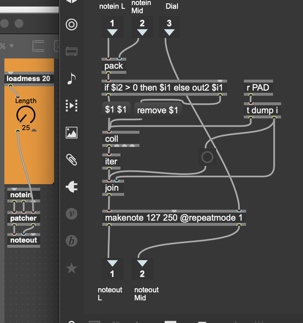
Task: Open the Images browser icon
Action: pos(72,133)
